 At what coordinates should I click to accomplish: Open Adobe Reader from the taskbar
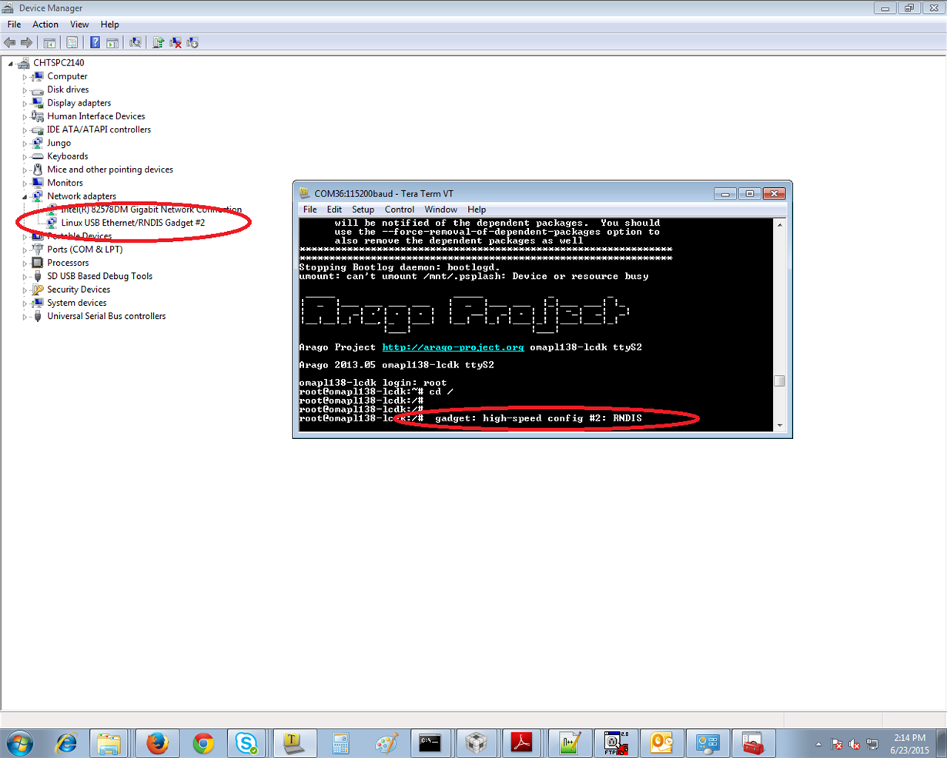point(522,743)
